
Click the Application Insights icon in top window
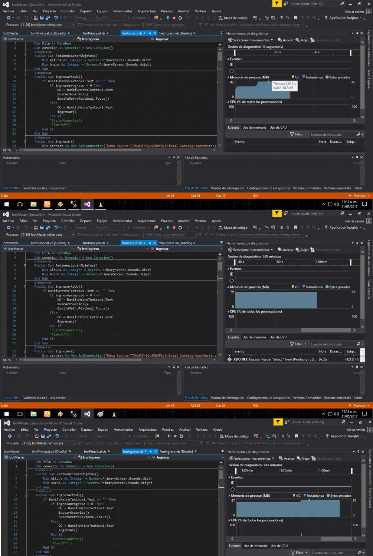tap(326, 18)
